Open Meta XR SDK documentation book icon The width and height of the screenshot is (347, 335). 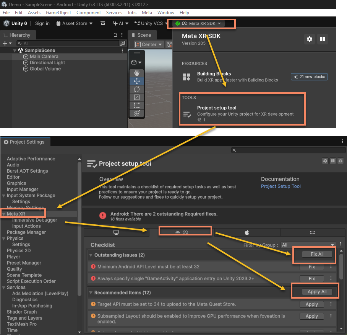[323, 39]
